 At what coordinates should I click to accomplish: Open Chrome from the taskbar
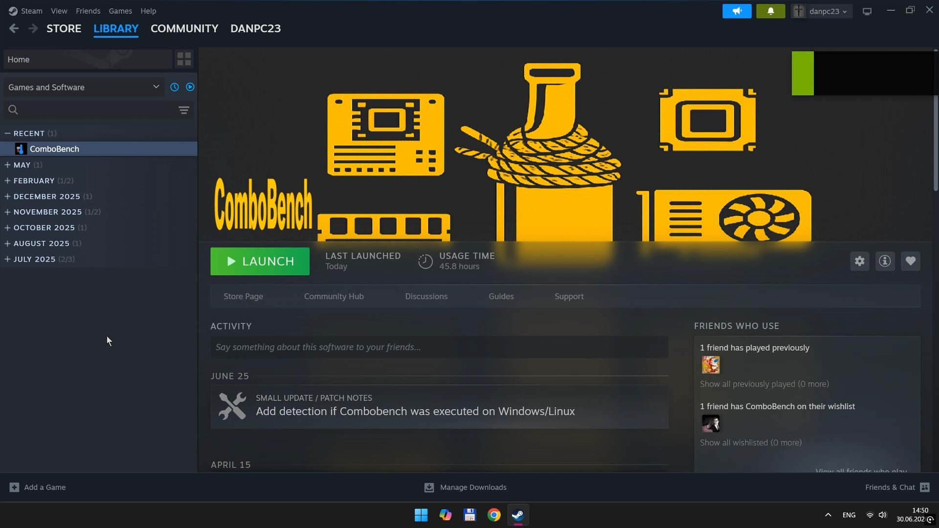point(494,515)
